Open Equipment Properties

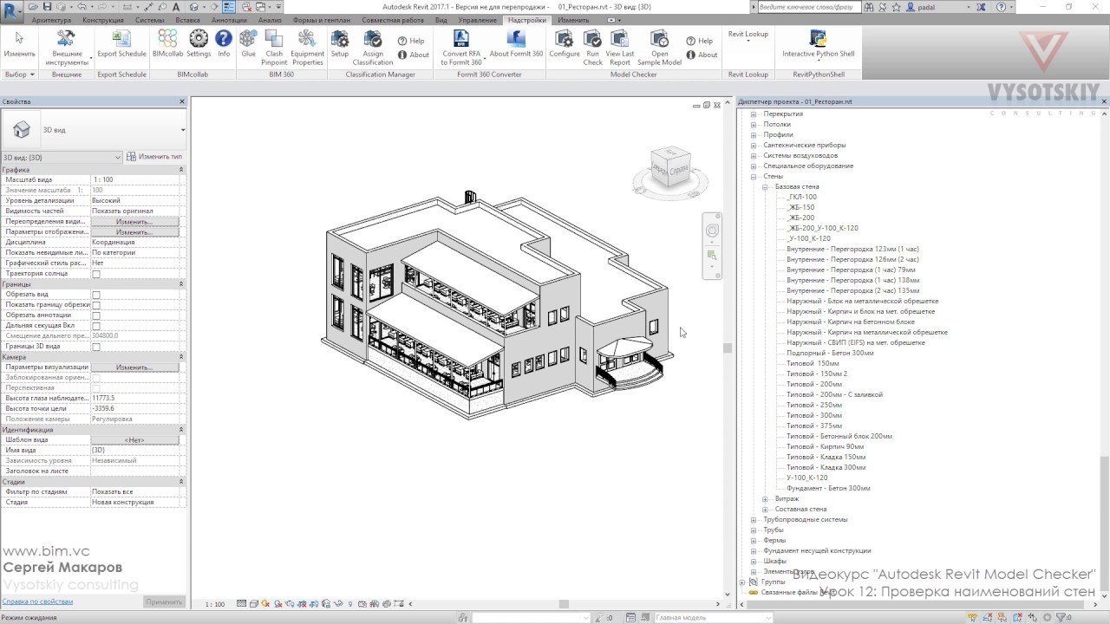307,47
